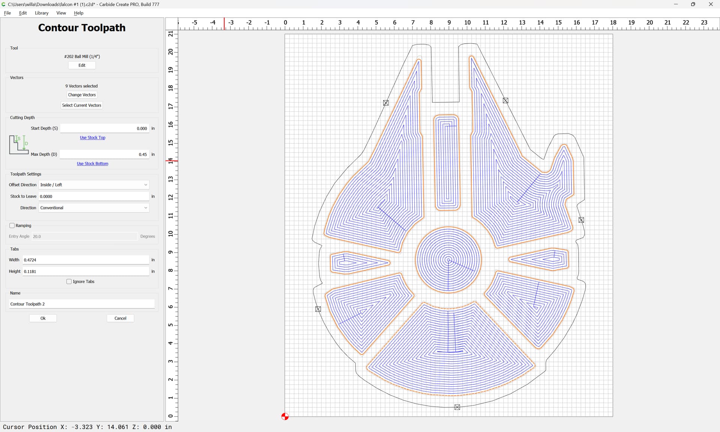The width and height of the screenshot is (720, 432).
Task: Click the tab marker on the upper right edge
Action: click(x=505, y=100)
